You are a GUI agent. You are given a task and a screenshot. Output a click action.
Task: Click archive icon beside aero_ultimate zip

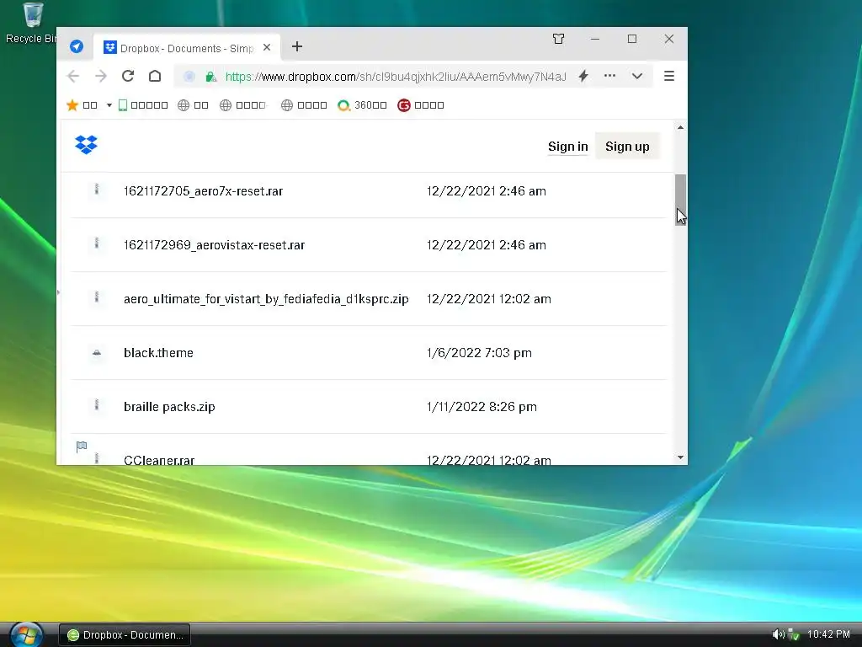click(x=97, y=297)
